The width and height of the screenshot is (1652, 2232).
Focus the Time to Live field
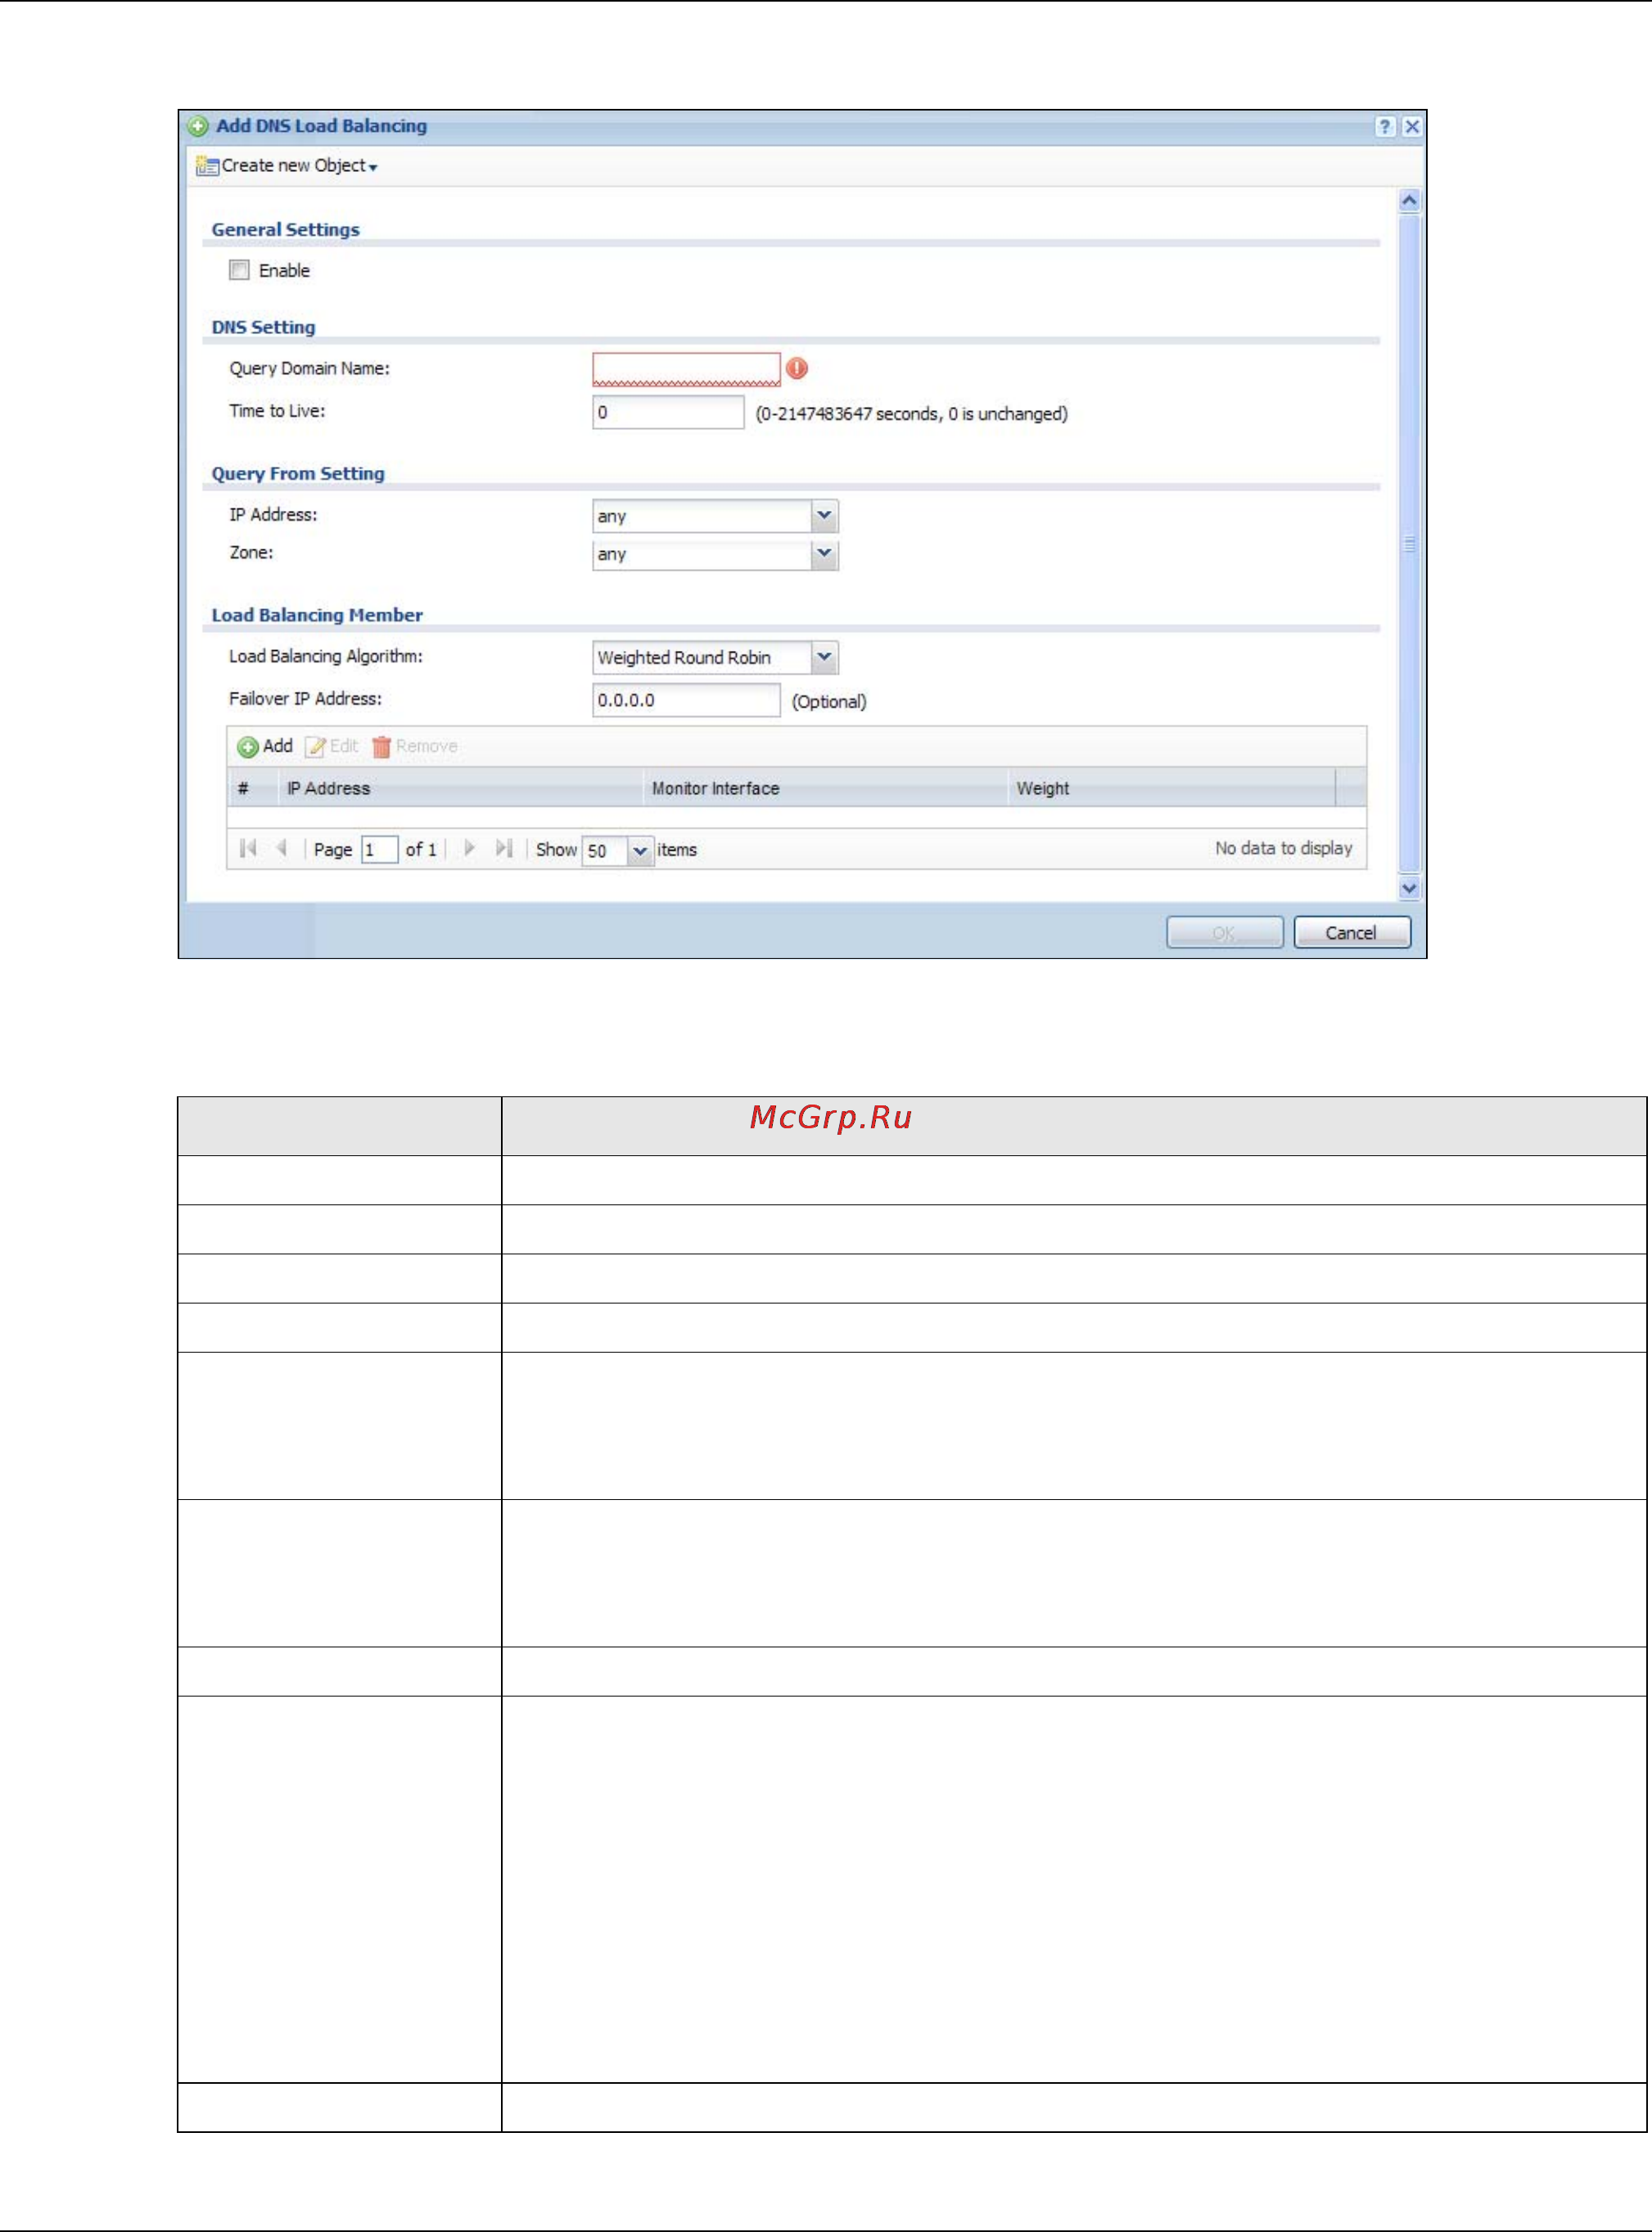tap(668, 412)
